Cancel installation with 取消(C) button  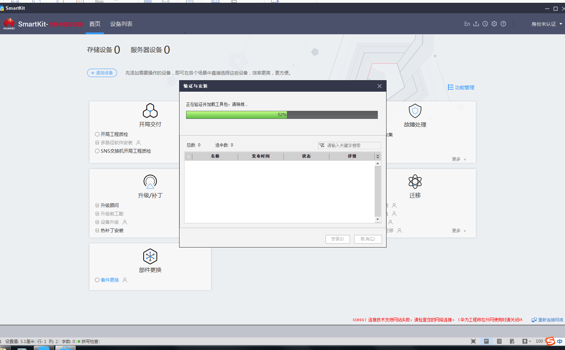pos(368,239)
